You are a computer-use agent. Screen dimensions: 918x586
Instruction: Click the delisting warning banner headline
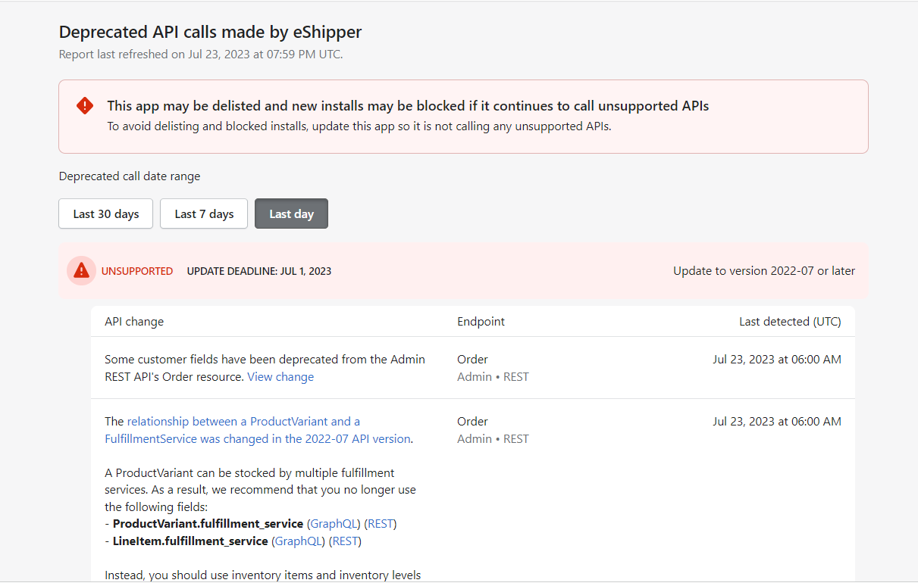pos(408,106)
